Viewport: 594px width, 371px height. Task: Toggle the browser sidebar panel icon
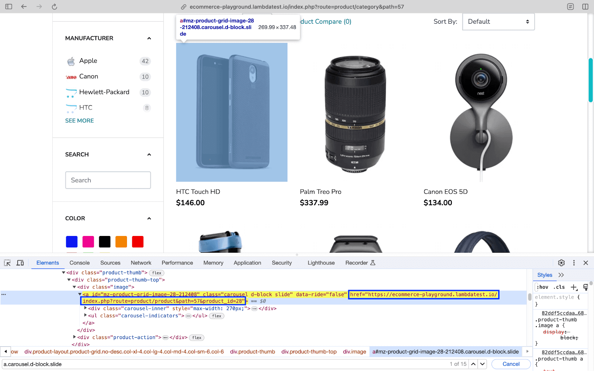tap(9, 7)
